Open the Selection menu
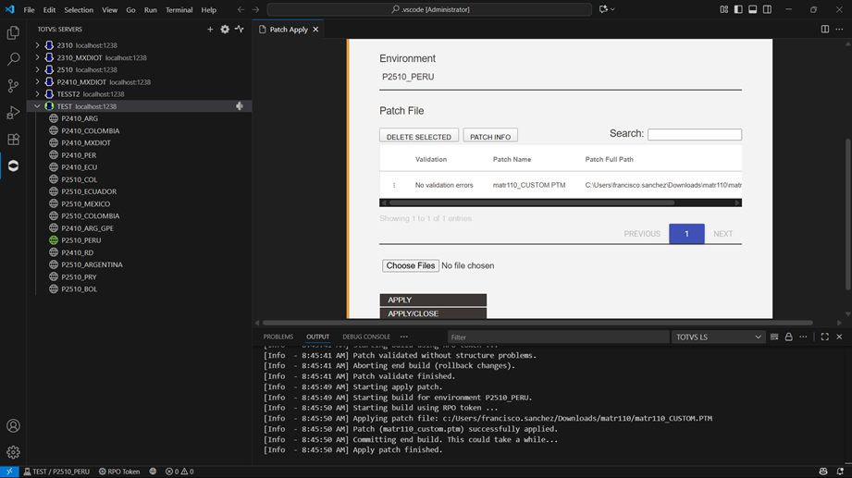 79,10
